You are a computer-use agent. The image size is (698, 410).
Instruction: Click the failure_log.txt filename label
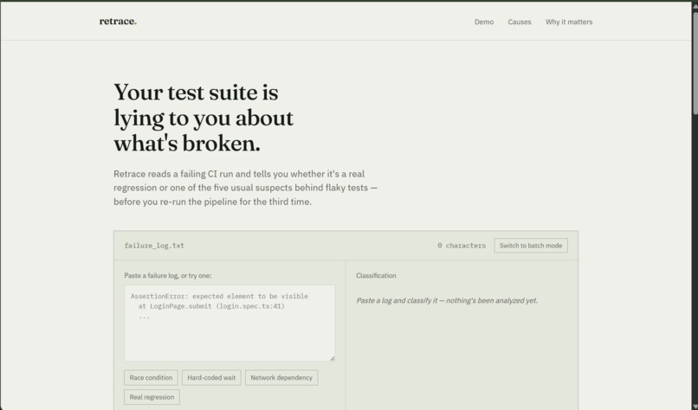pos(154,246)
